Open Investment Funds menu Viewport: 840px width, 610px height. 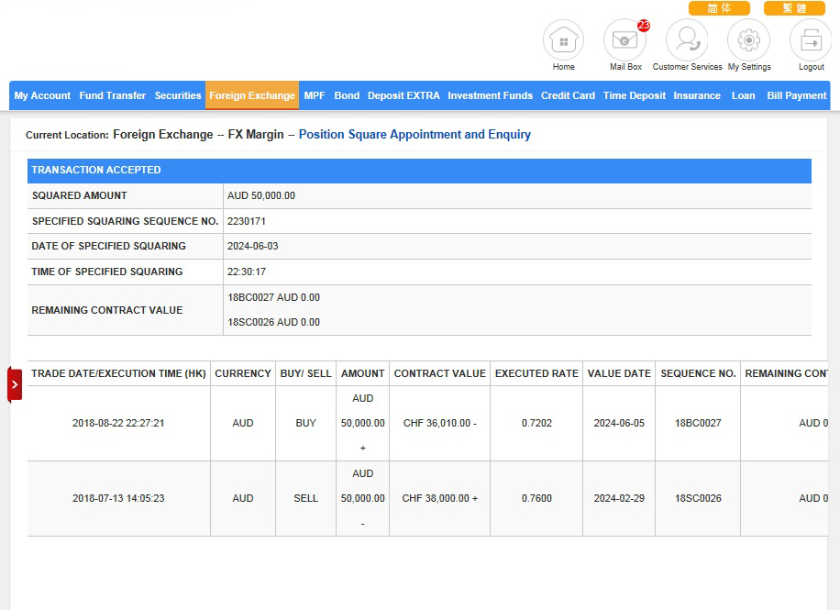coord(490,95)
